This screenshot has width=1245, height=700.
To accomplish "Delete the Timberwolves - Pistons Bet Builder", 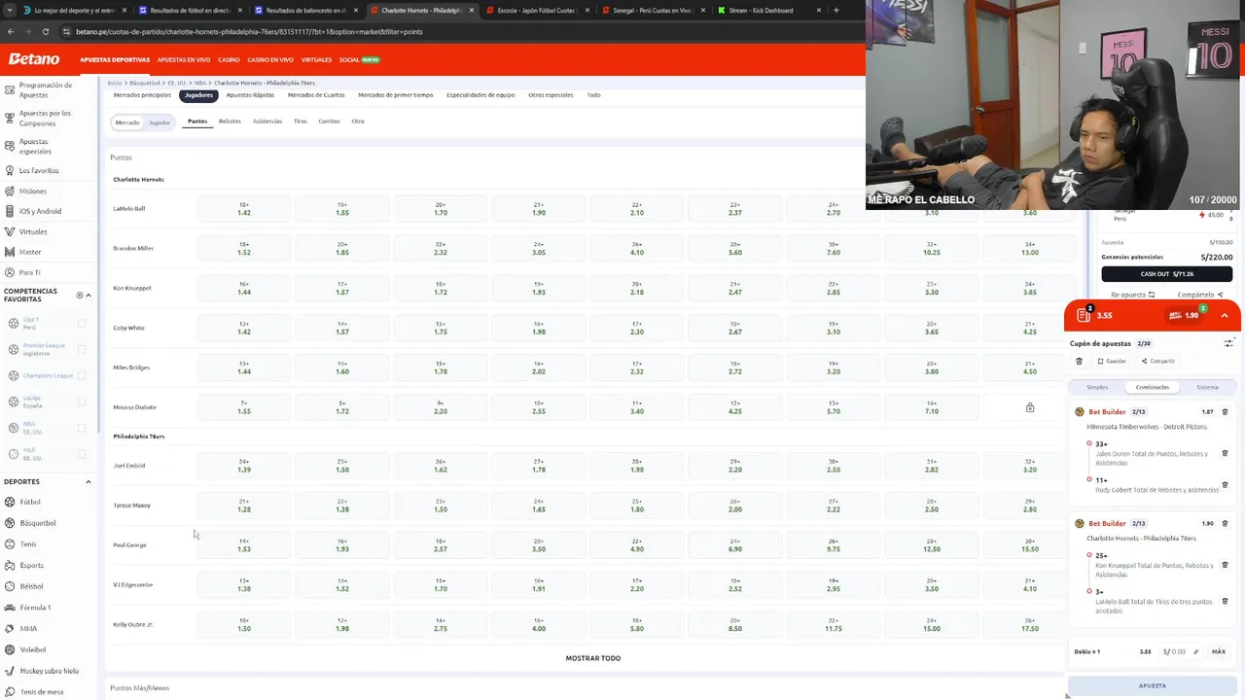I will coord(1225,411).
